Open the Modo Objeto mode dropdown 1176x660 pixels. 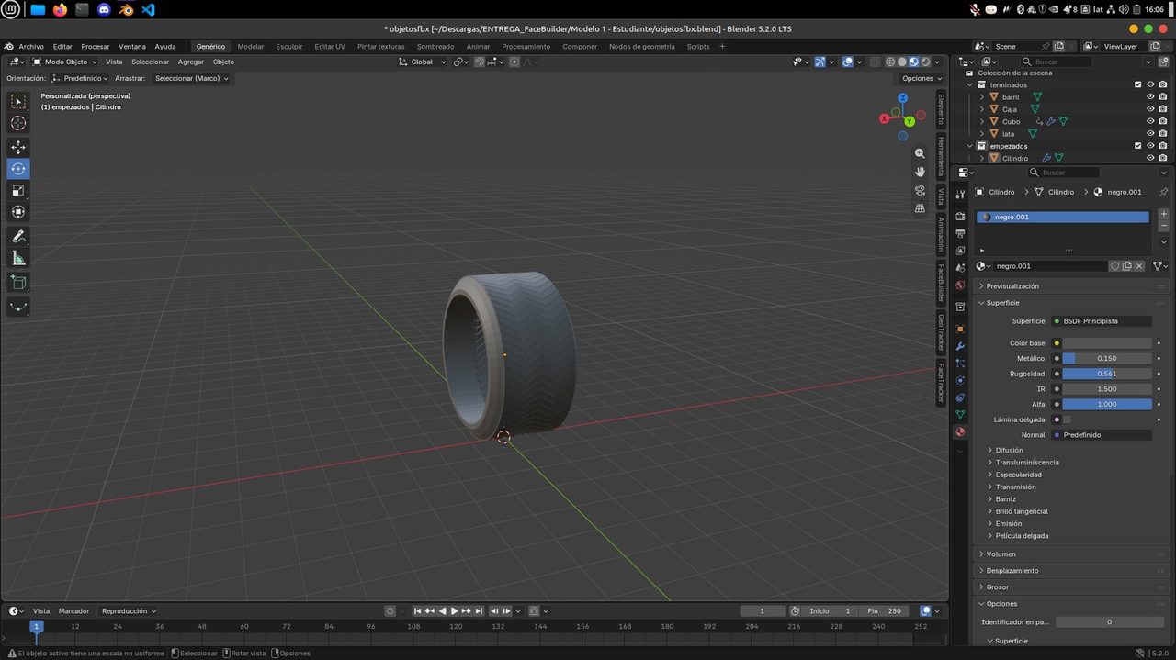pos(64,62)
